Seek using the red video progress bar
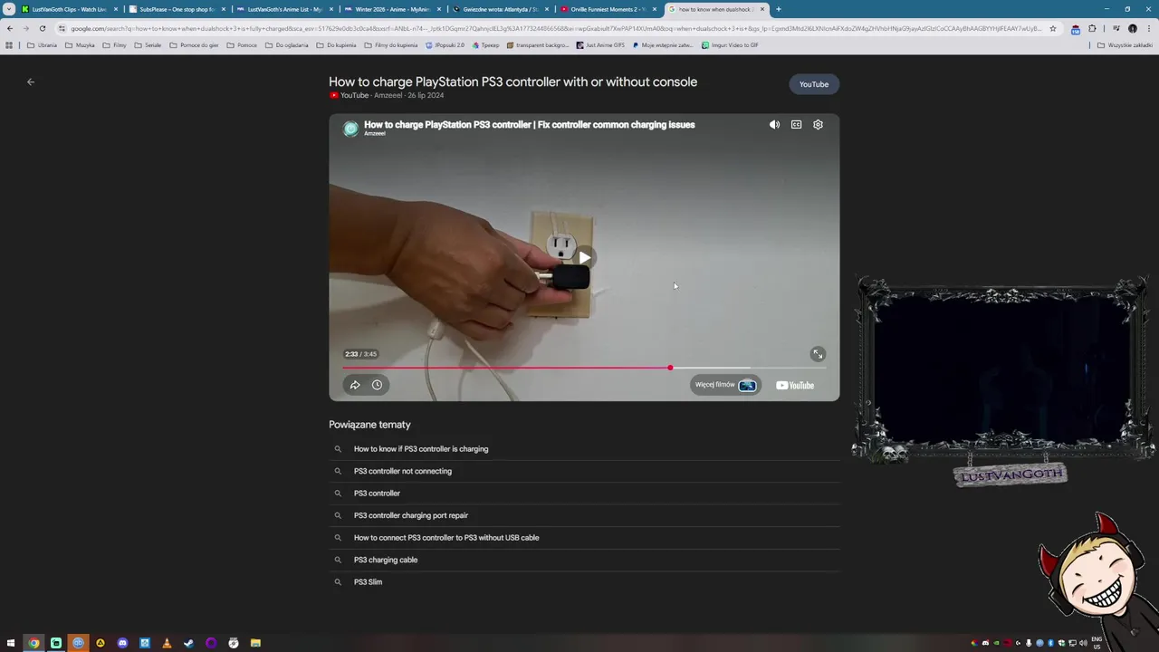Screen dimensions: 1159x652 click(584, 368)
